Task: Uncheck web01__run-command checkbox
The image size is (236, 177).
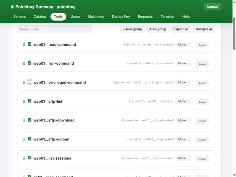Action: (x=29, y=63)
